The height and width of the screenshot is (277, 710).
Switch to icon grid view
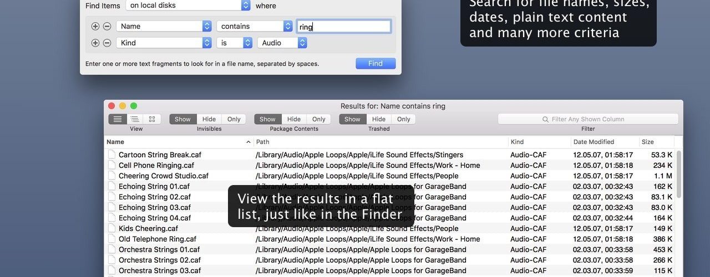coord(152,119)
